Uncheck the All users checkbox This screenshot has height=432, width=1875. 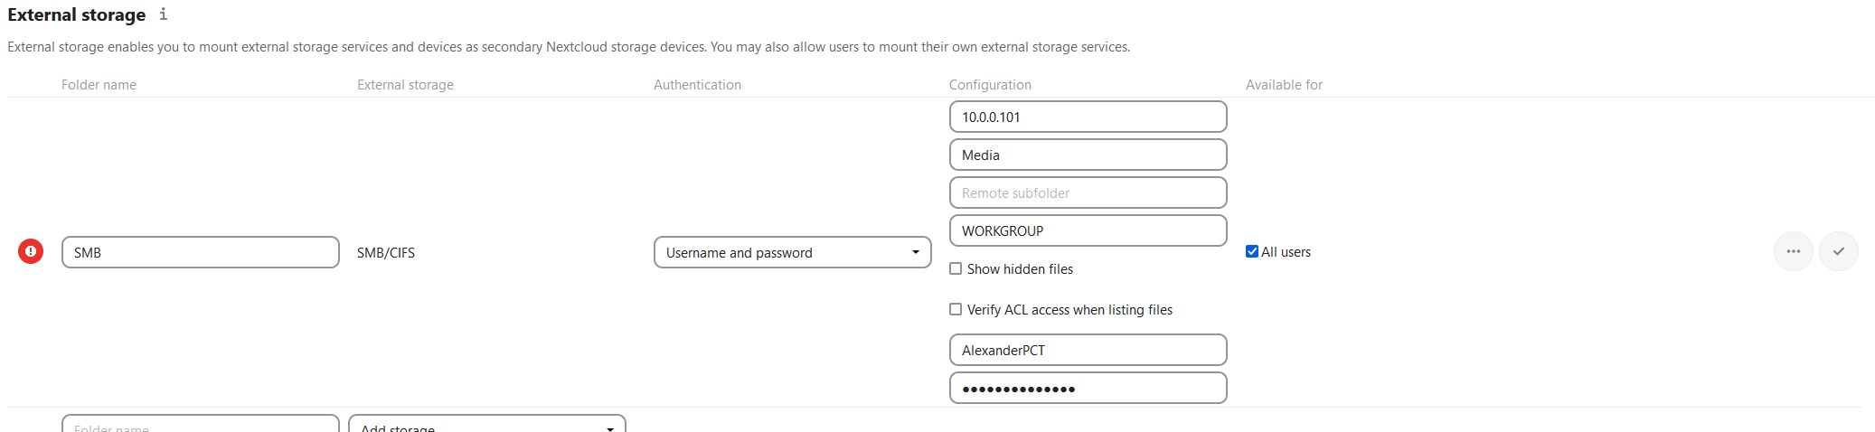click(x=1252, y=251)
